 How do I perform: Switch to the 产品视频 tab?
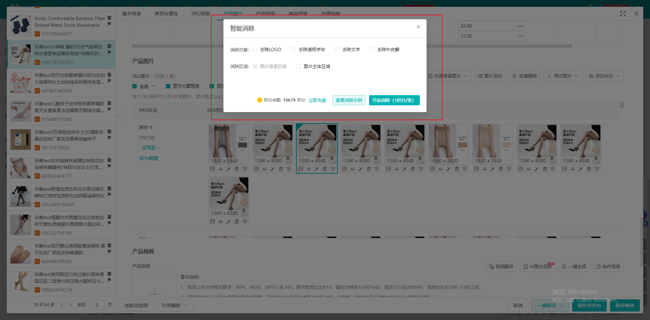[x=266, y=14]
